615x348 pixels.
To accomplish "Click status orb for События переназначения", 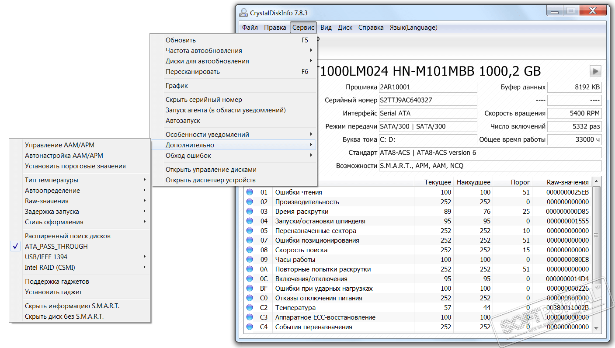I will 250,327.
